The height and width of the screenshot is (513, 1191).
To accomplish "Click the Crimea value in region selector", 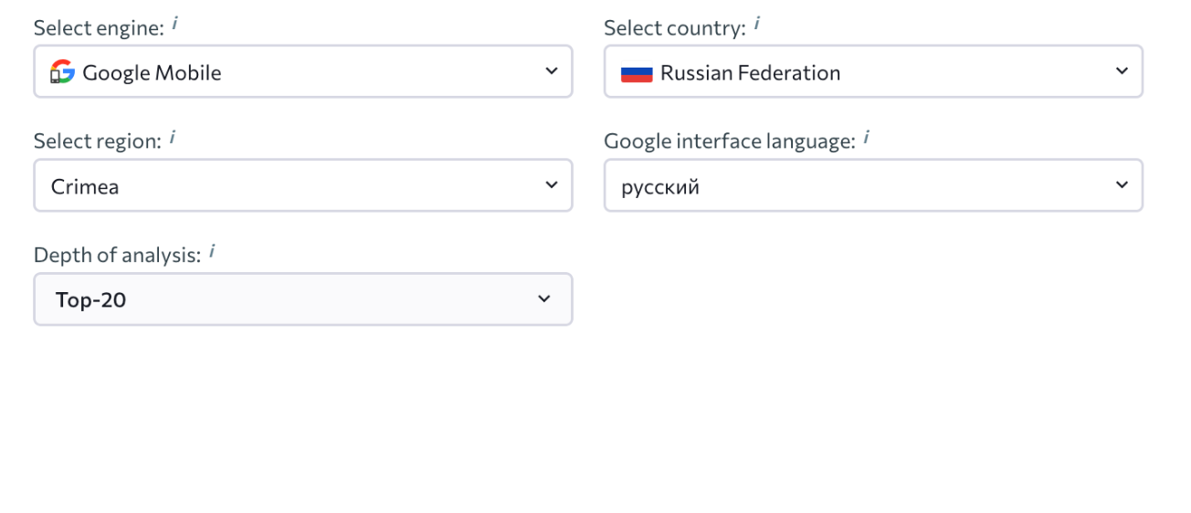I will click(85, 187).
